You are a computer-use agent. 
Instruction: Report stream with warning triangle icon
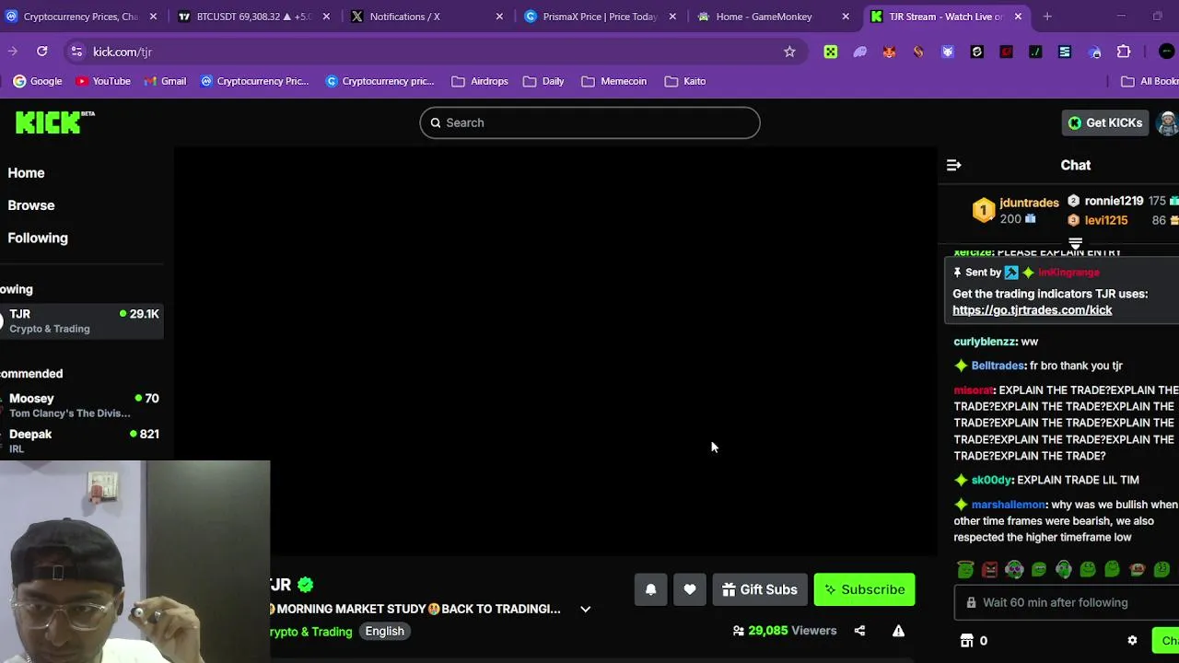click(898, 631)
